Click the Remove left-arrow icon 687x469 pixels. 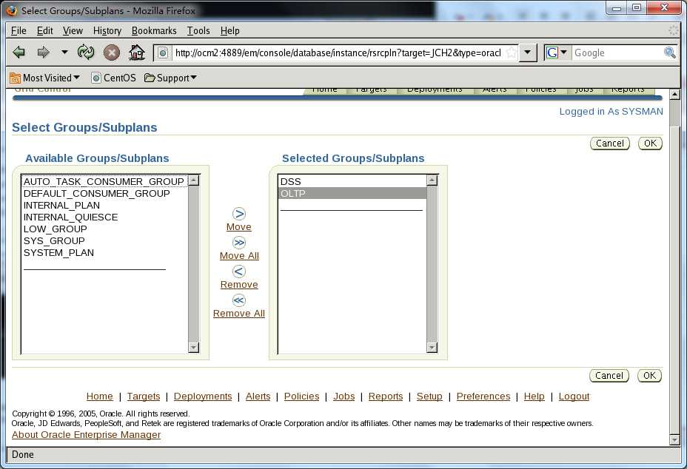click(239, 271)
